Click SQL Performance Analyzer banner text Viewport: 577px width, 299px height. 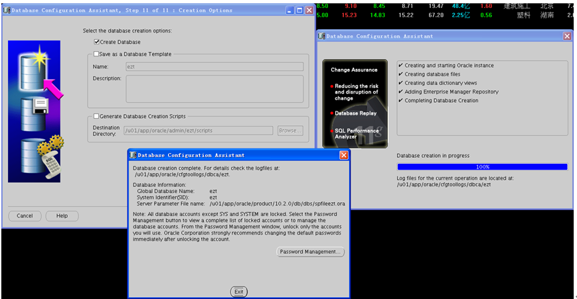click(356, 134)
